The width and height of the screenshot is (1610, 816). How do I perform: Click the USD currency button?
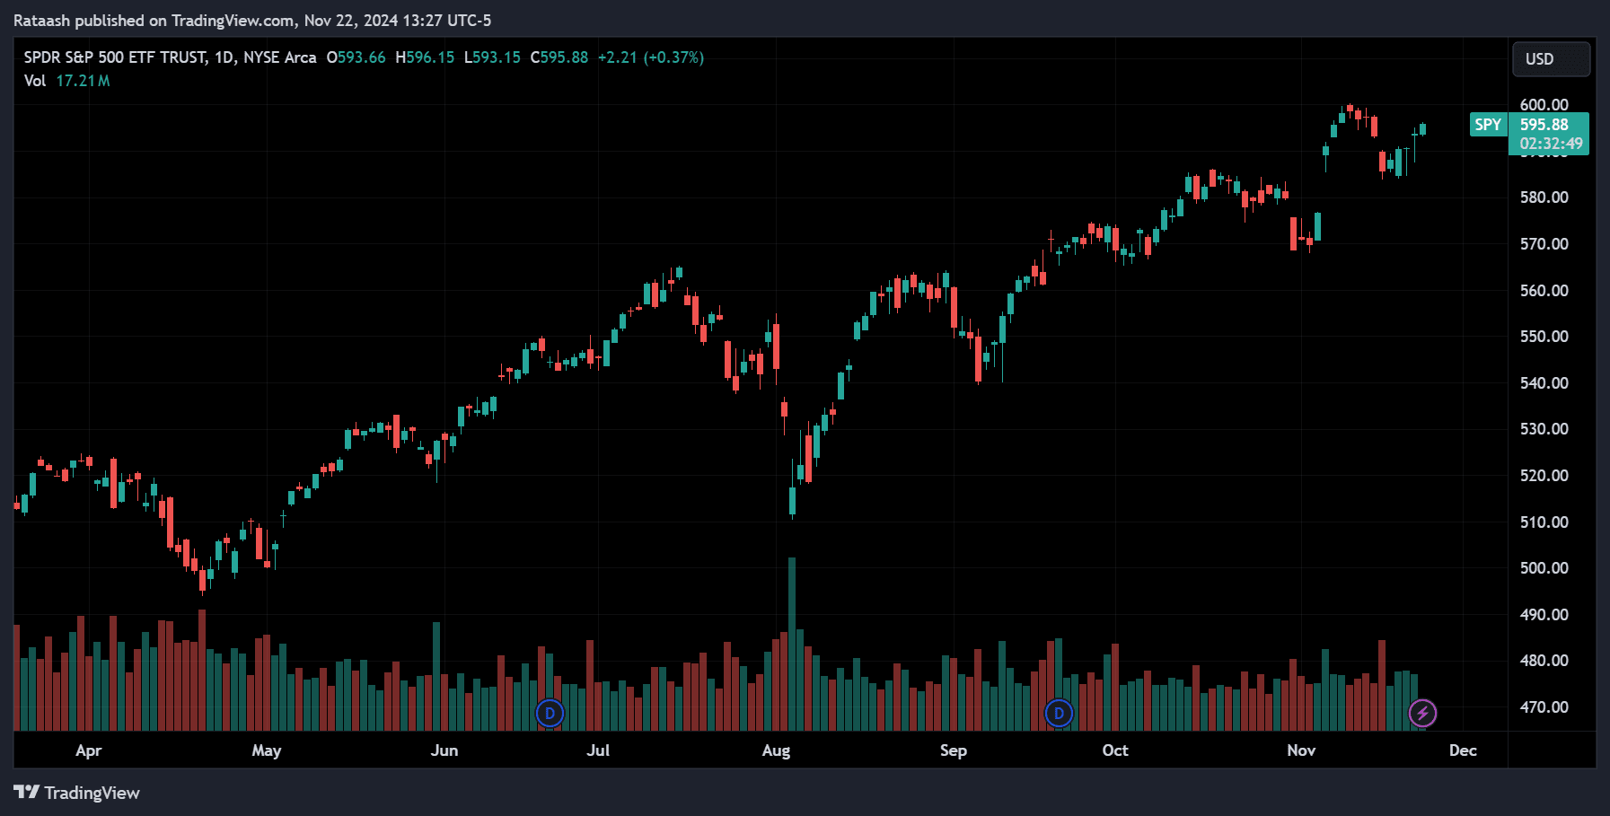point(1551,59)
